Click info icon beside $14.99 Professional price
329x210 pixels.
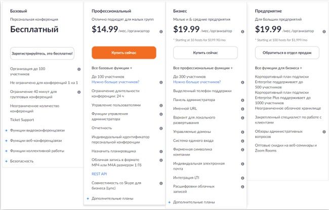(x=161, y=32)
